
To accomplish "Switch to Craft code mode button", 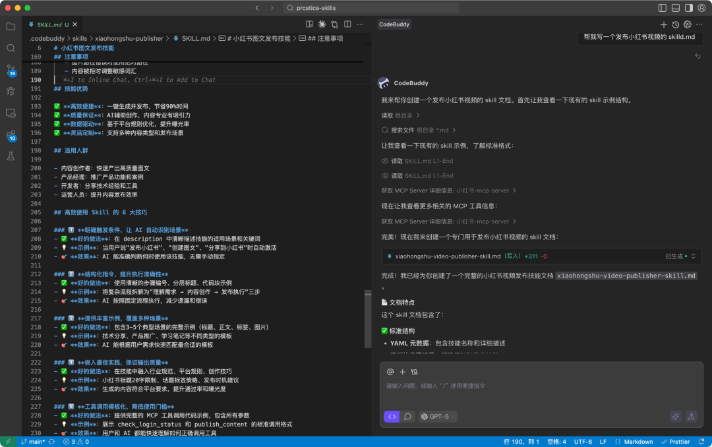I will 392,417.
